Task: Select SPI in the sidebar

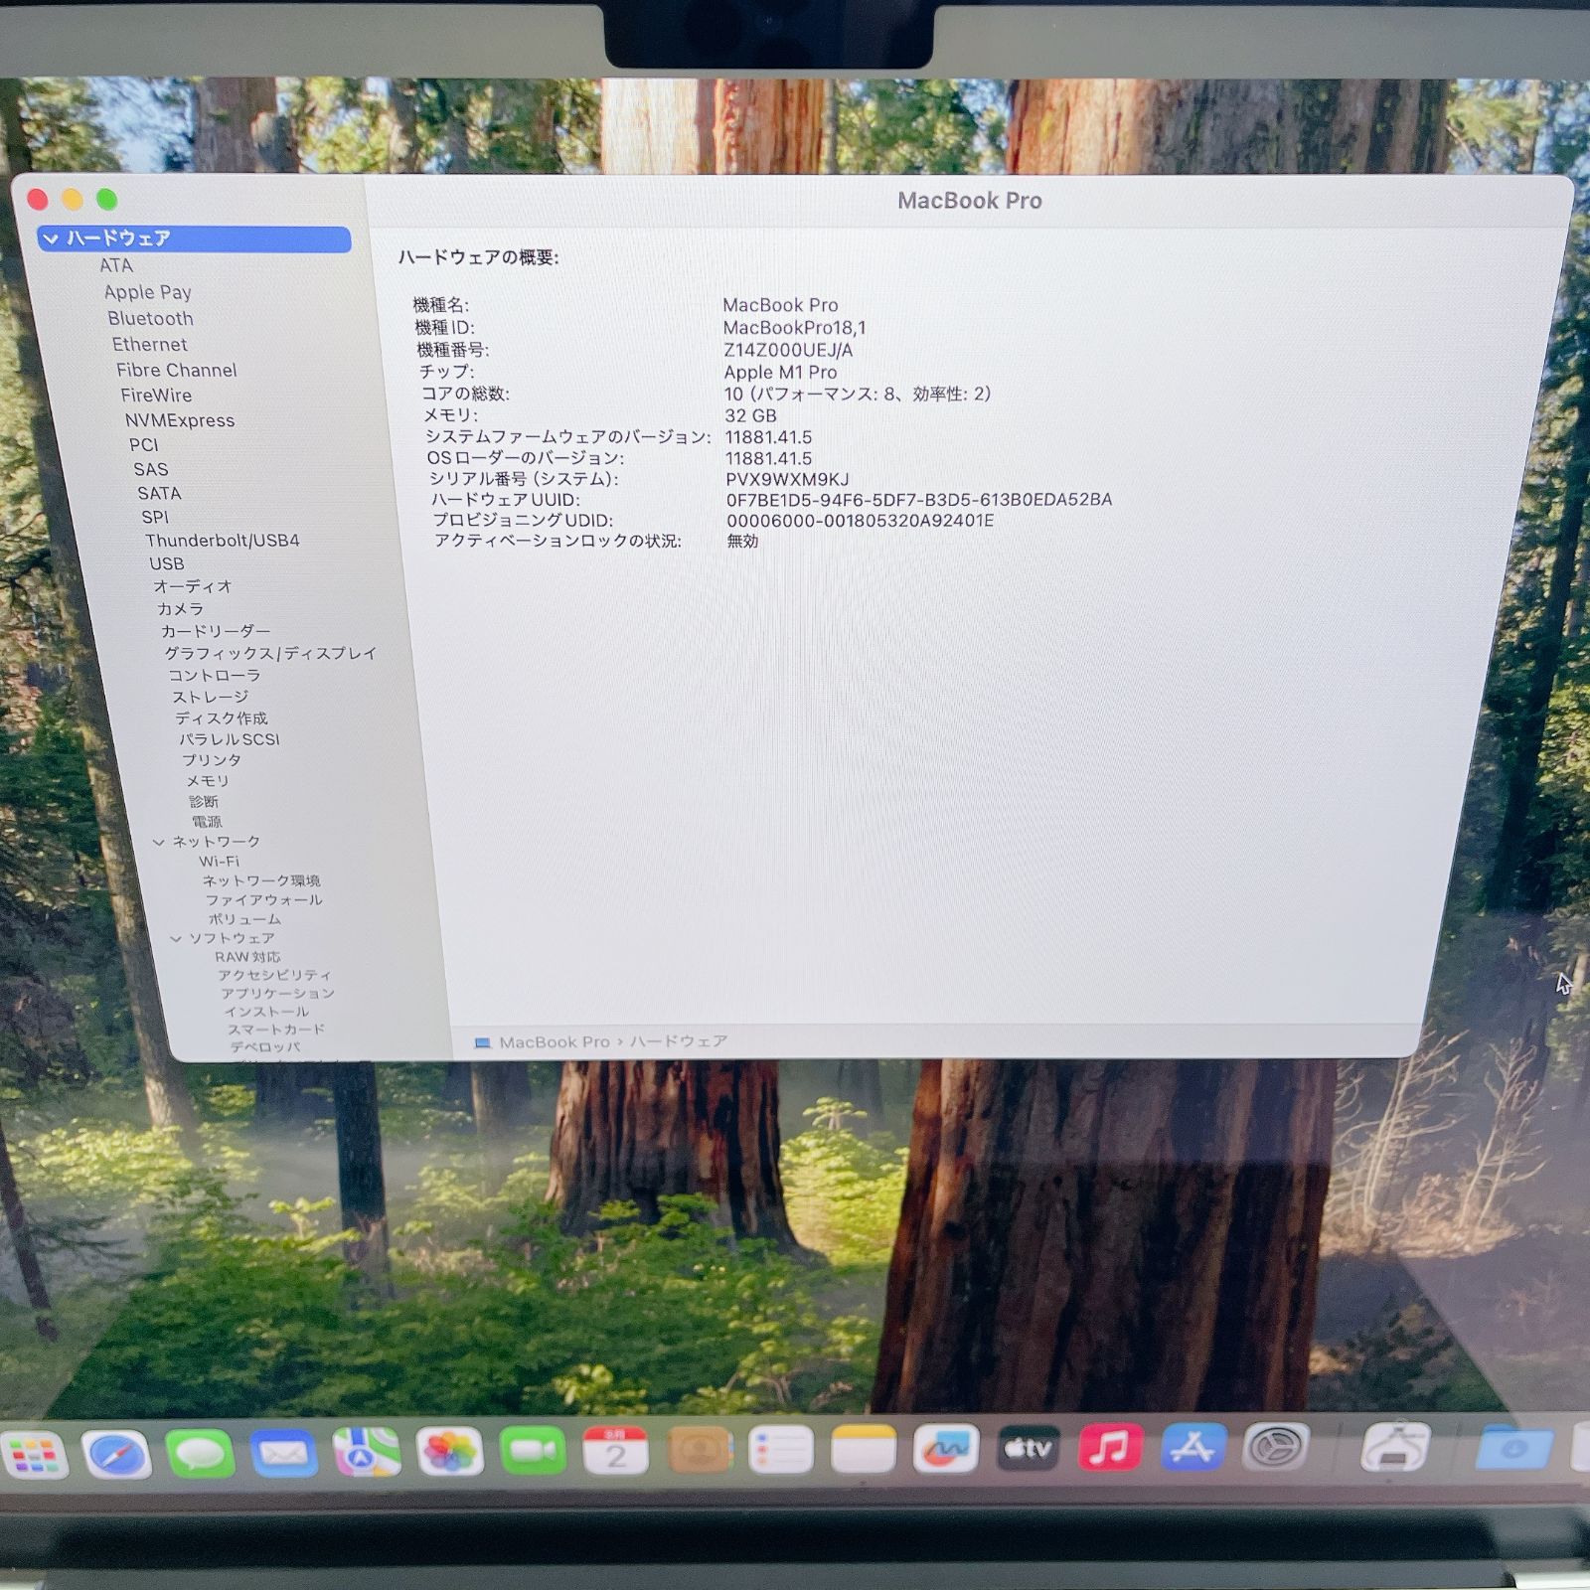Action: pos(155,517)
